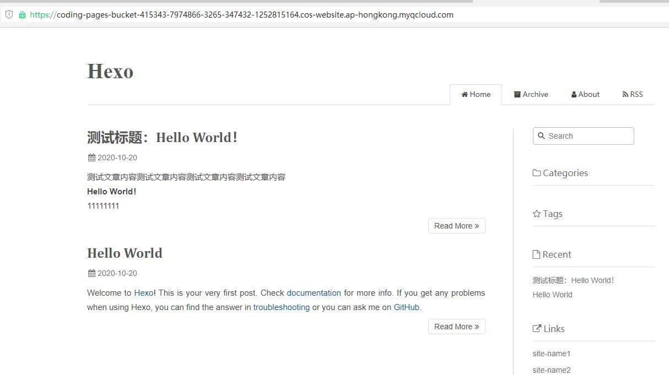Click the tracking protection shield icon
The width and height of the screenshot is (669, 375).
coord(9,15)
